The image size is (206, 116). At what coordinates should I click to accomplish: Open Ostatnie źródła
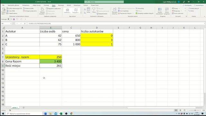pyautogui.click(x=28, y=8)
